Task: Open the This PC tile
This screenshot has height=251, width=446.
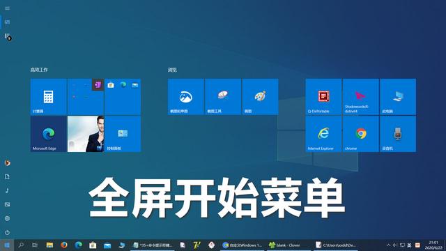Action: pos(398,97)
